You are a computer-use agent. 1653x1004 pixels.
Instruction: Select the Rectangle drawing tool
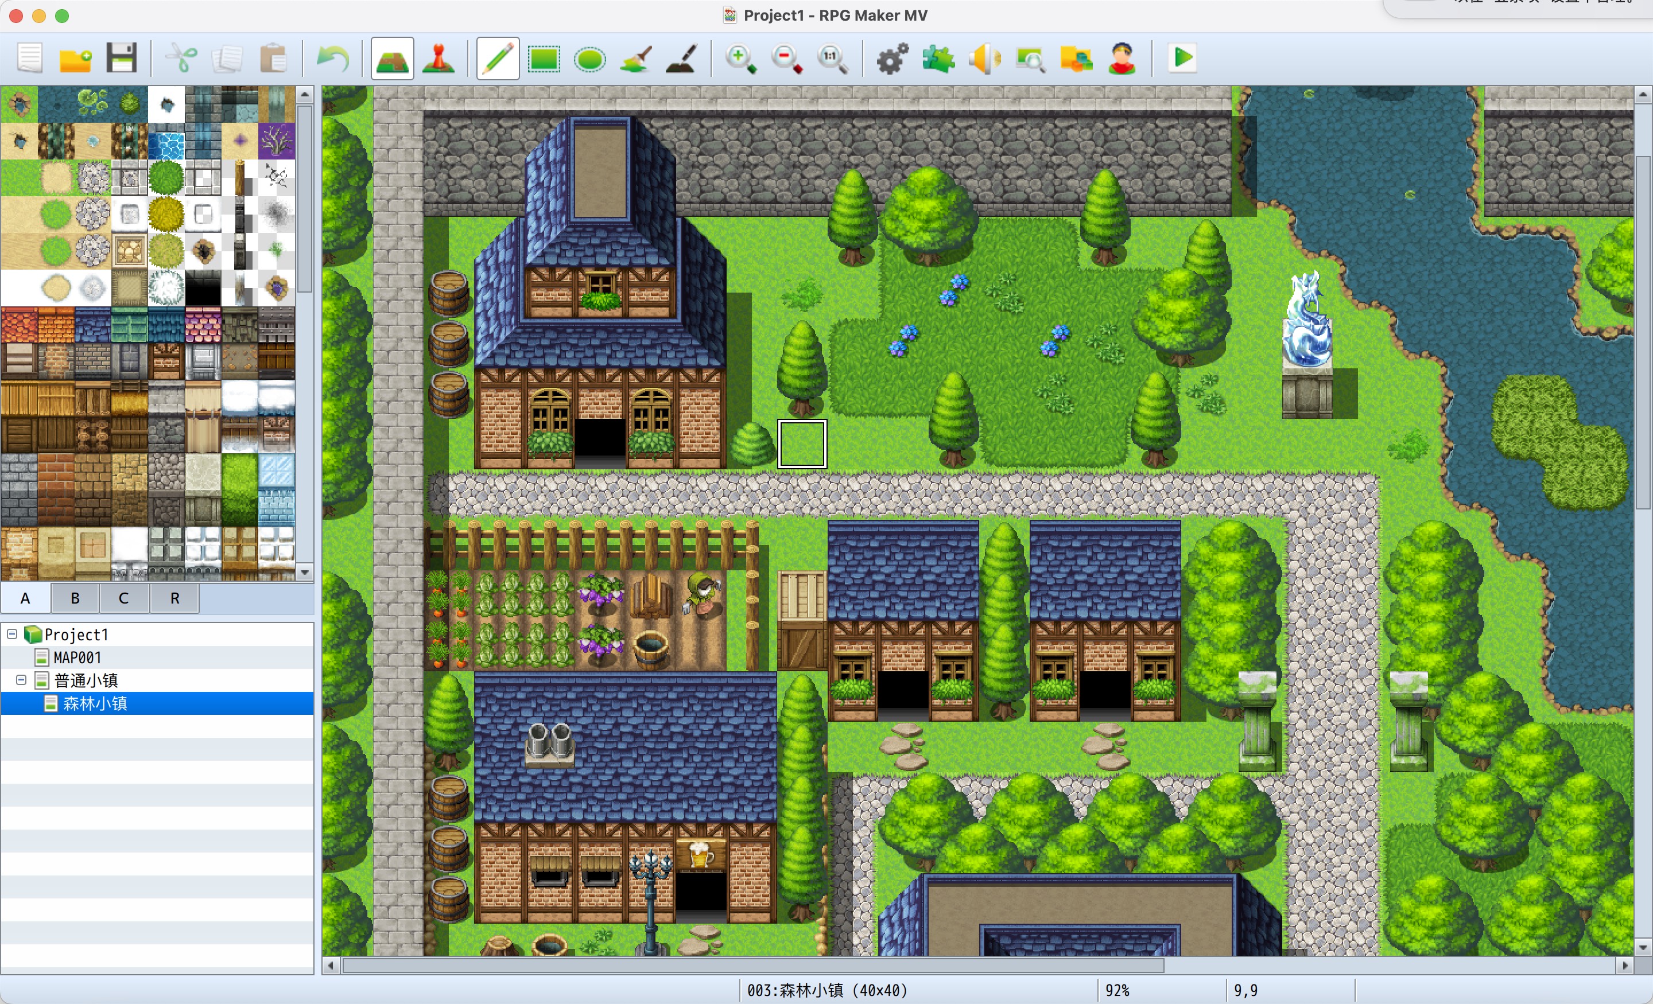544,59
